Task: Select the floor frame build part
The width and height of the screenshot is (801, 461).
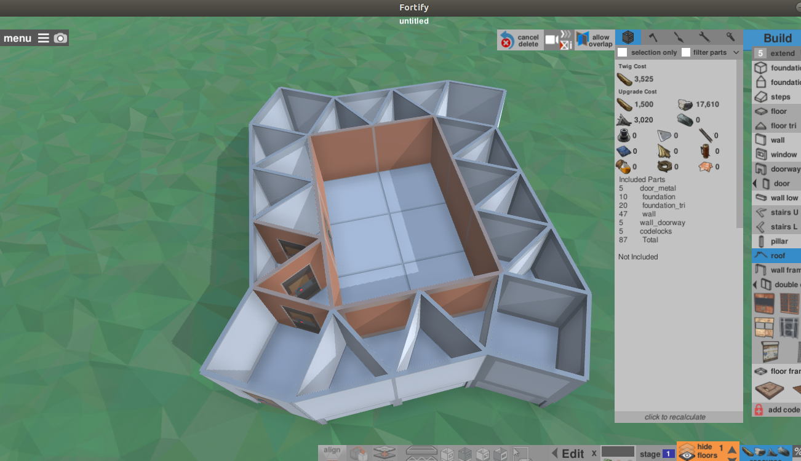Action: click(776, 371)
